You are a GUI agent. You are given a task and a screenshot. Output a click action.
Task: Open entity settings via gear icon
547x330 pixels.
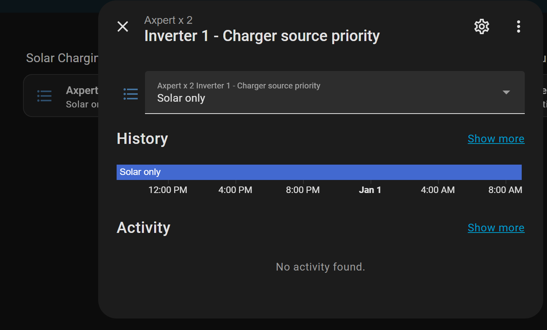coord(482,26)
